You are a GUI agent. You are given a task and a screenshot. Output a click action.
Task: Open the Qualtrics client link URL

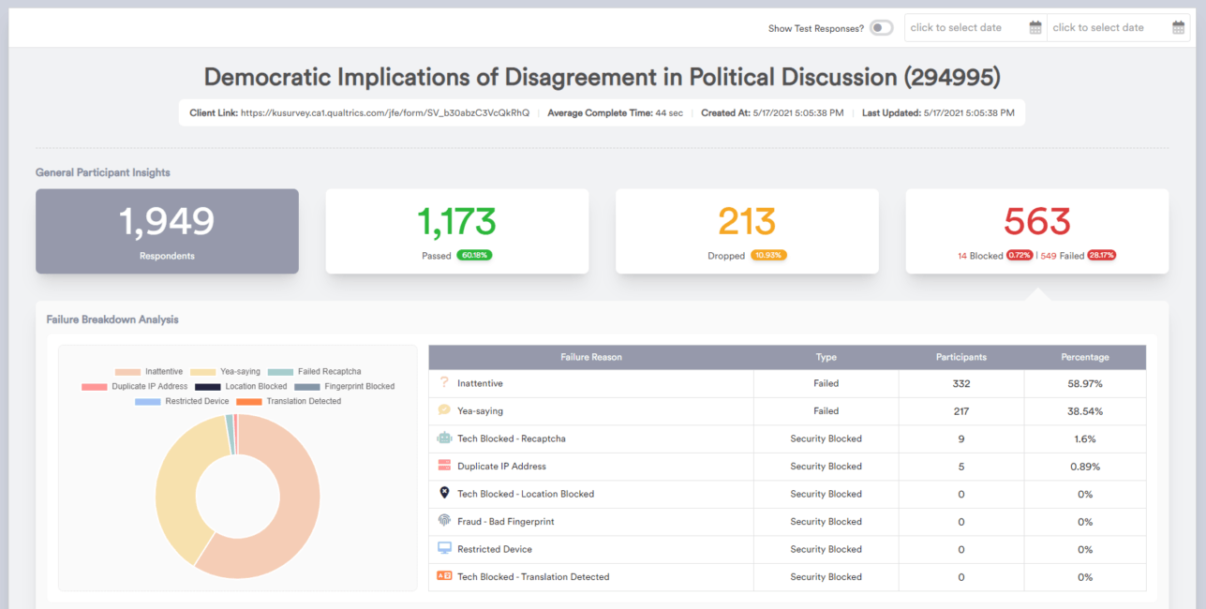pos(384,112)
